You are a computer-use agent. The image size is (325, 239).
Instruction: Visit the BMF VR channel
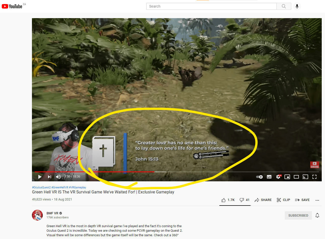[52, 213]
